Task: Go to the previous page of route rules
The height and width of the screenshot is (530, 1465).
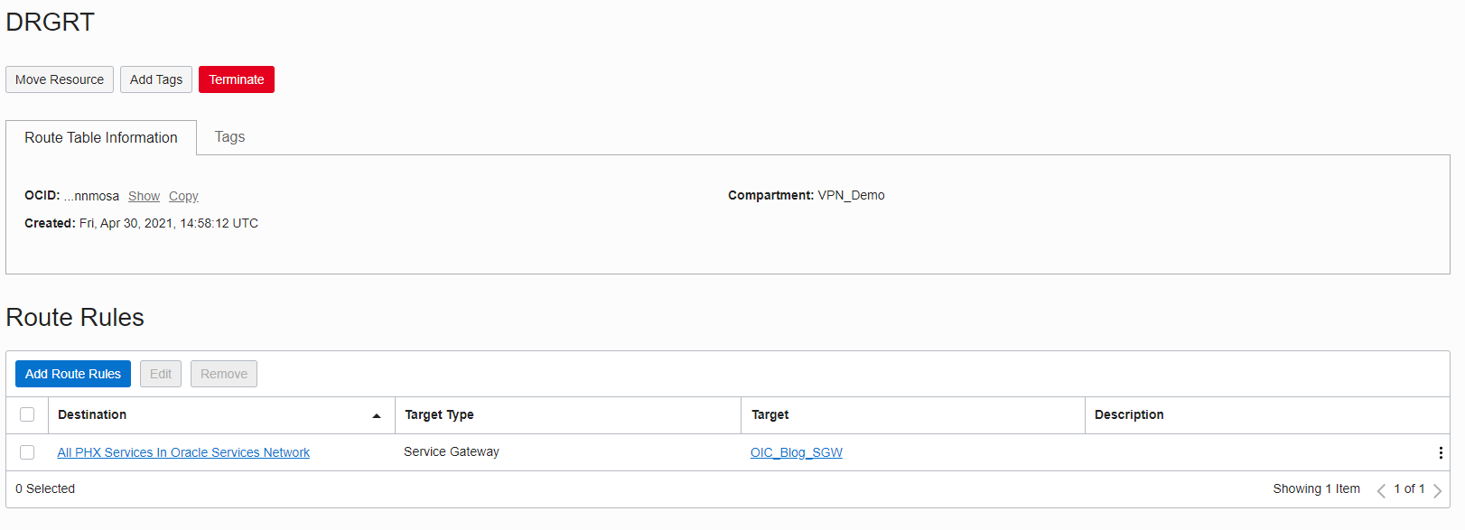Action: point(1381,490)
